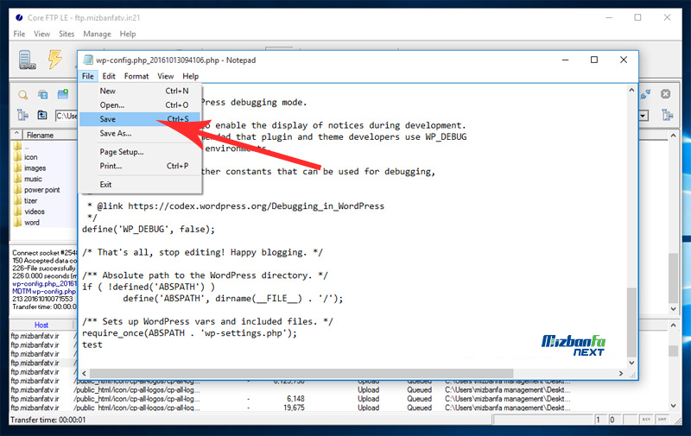Select the 'tizer' folder
Image resolution: width=691 pixels, height=436 pixels.
tap(30, 201)
